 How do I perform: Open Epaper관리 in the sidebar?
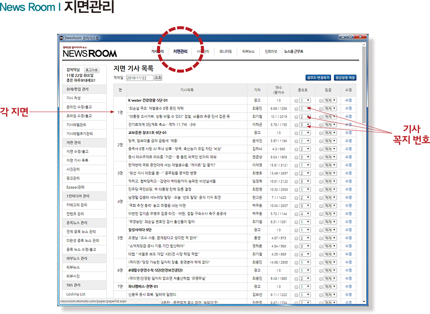point(75,187)
